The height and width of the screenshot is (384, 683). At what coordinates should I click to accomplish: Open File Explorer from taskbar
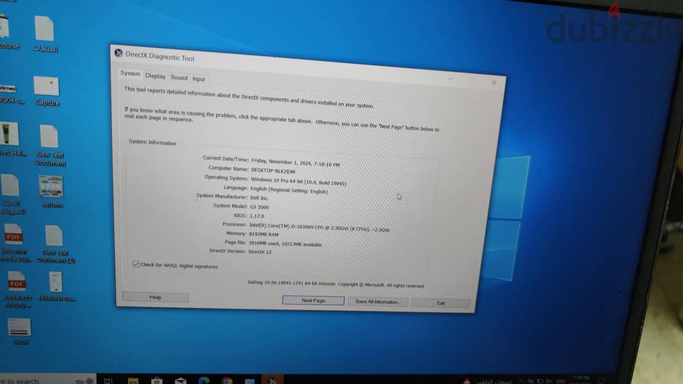pyautogui.click(x=133, y=381)
